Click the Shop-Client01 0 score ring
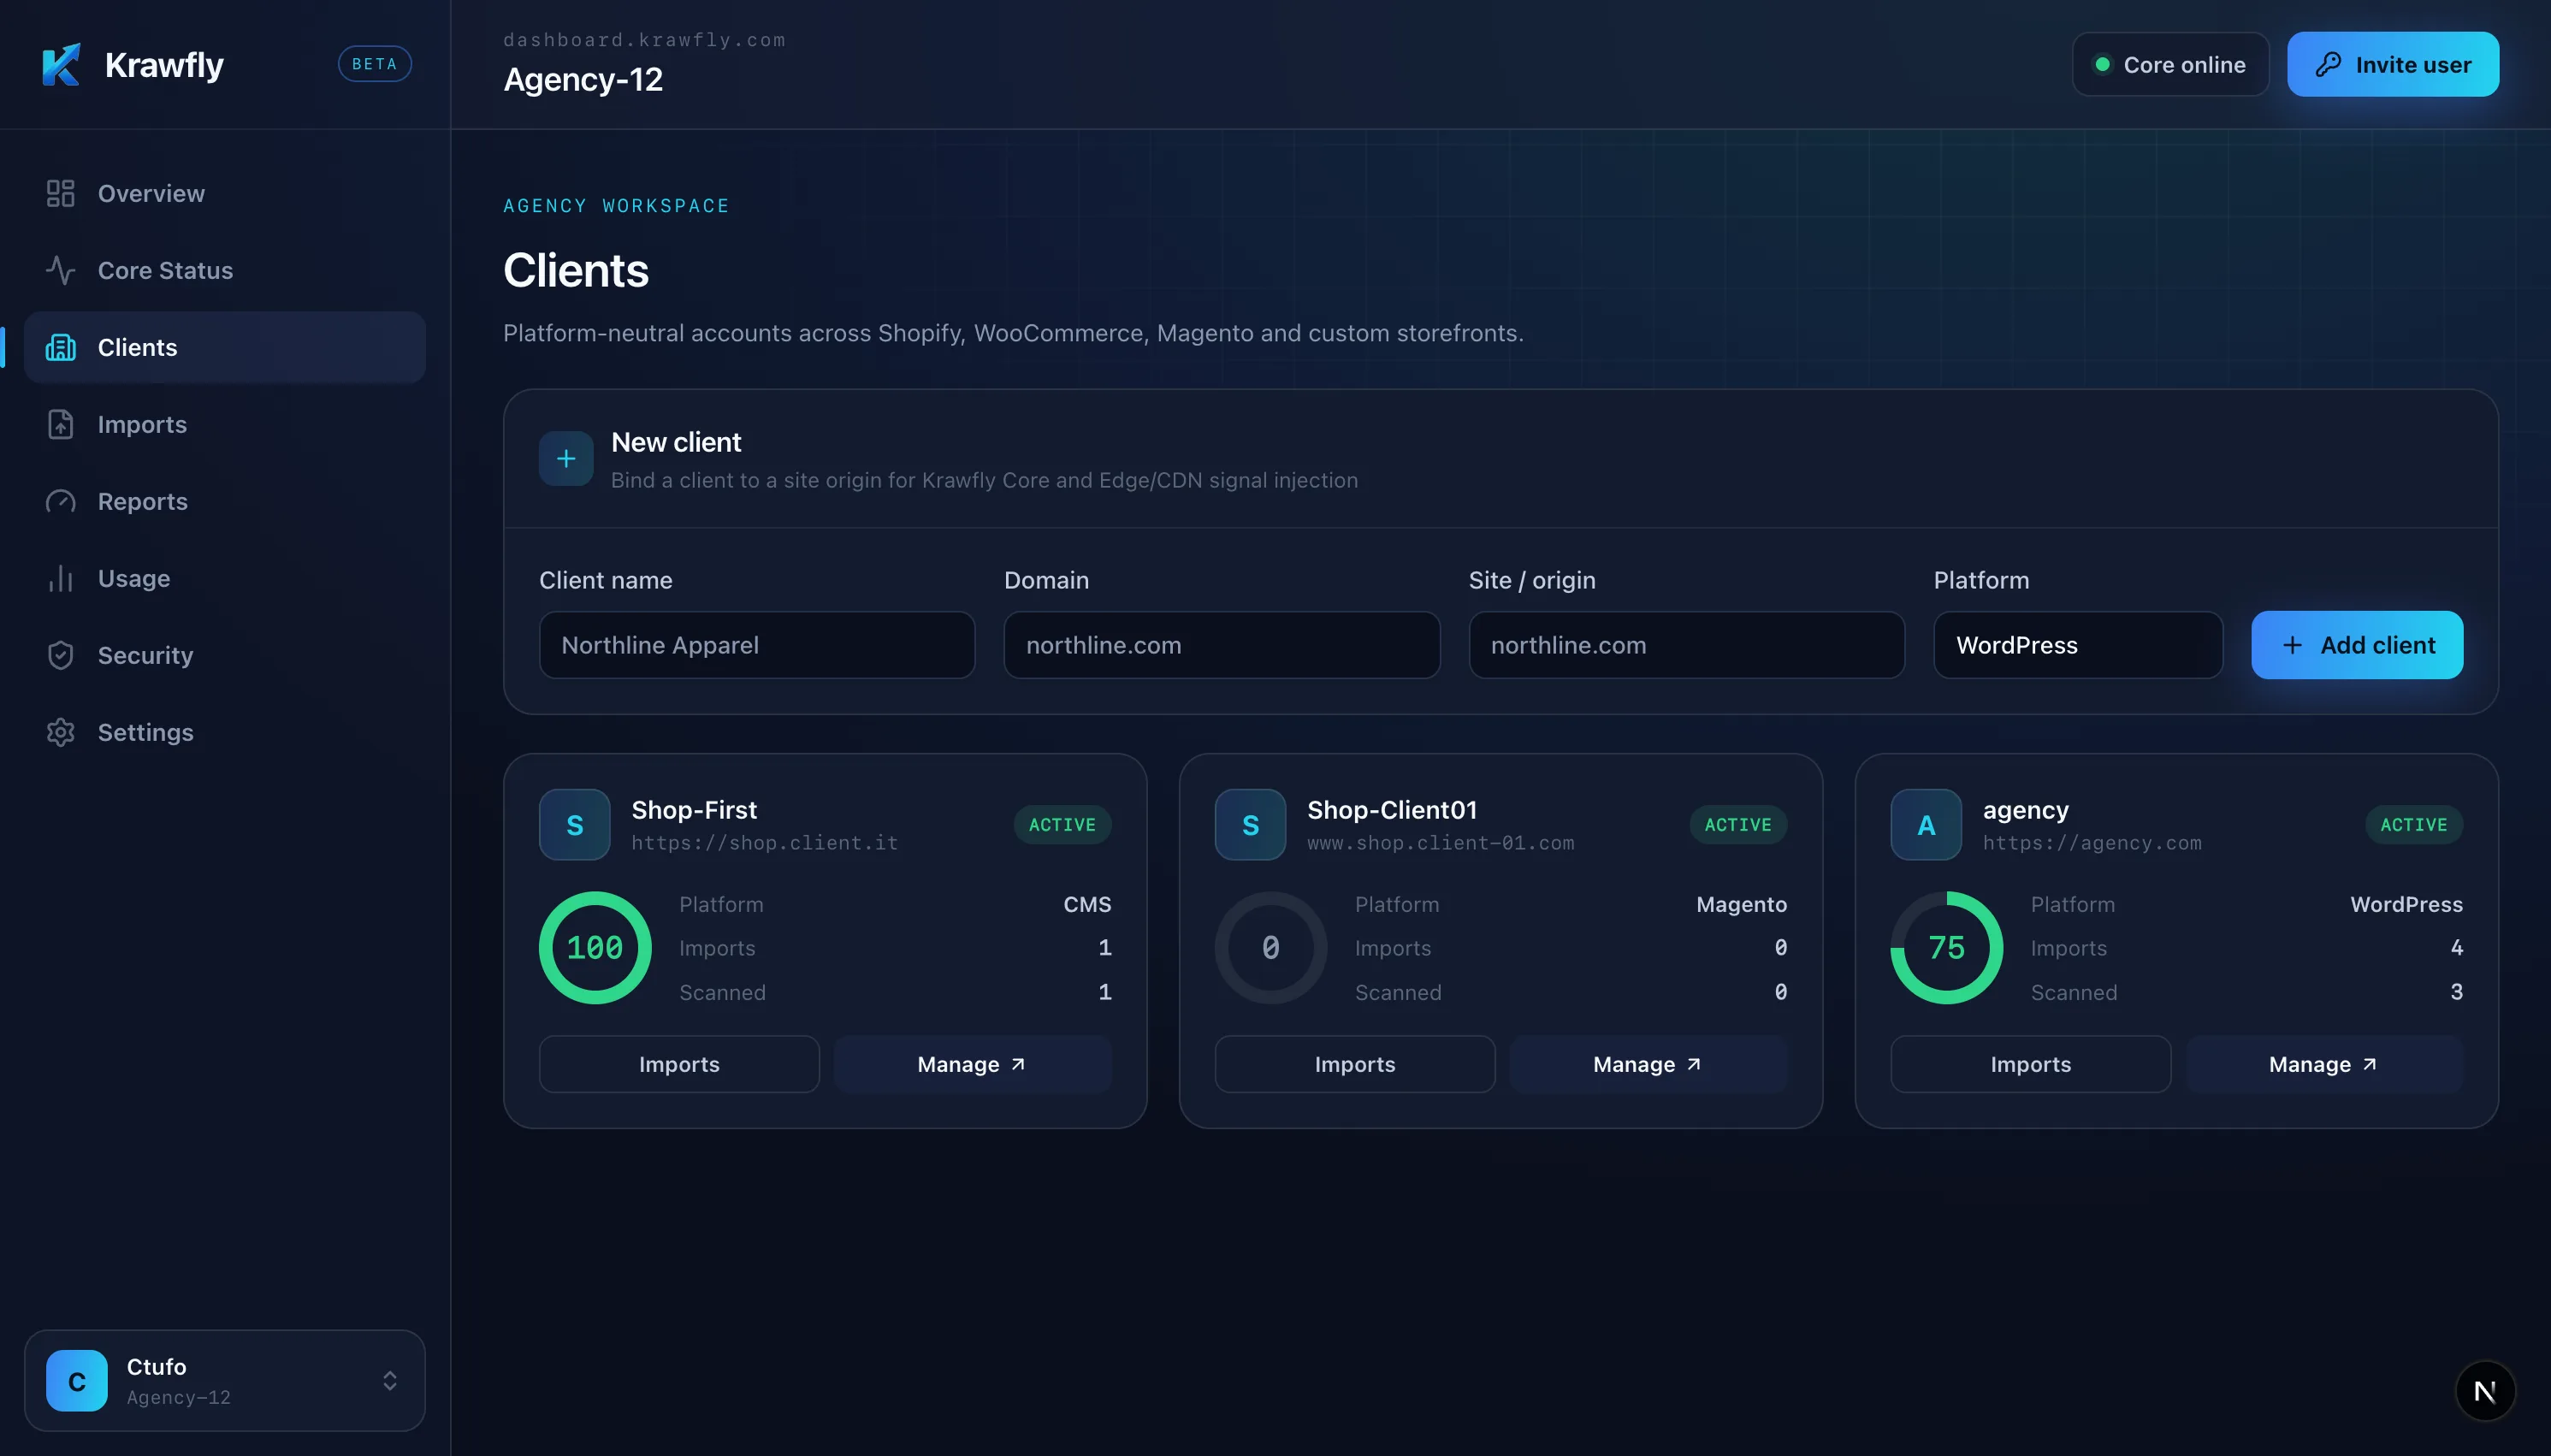 click(1271, 948)
